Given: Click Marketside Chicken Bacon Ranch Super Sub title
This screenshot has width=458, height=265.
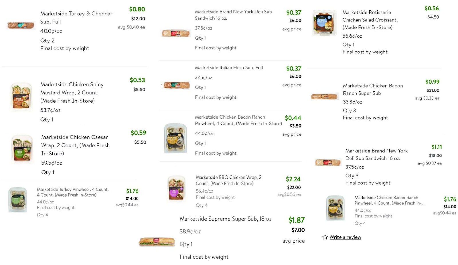Looking at the screenshot, I should 373,89.
